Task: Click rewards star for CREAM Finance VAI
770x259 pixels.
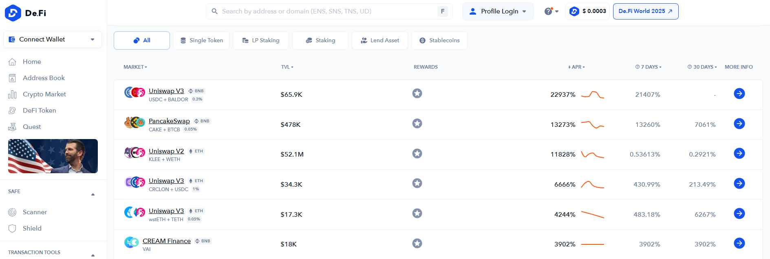Action: pos(417,244)
